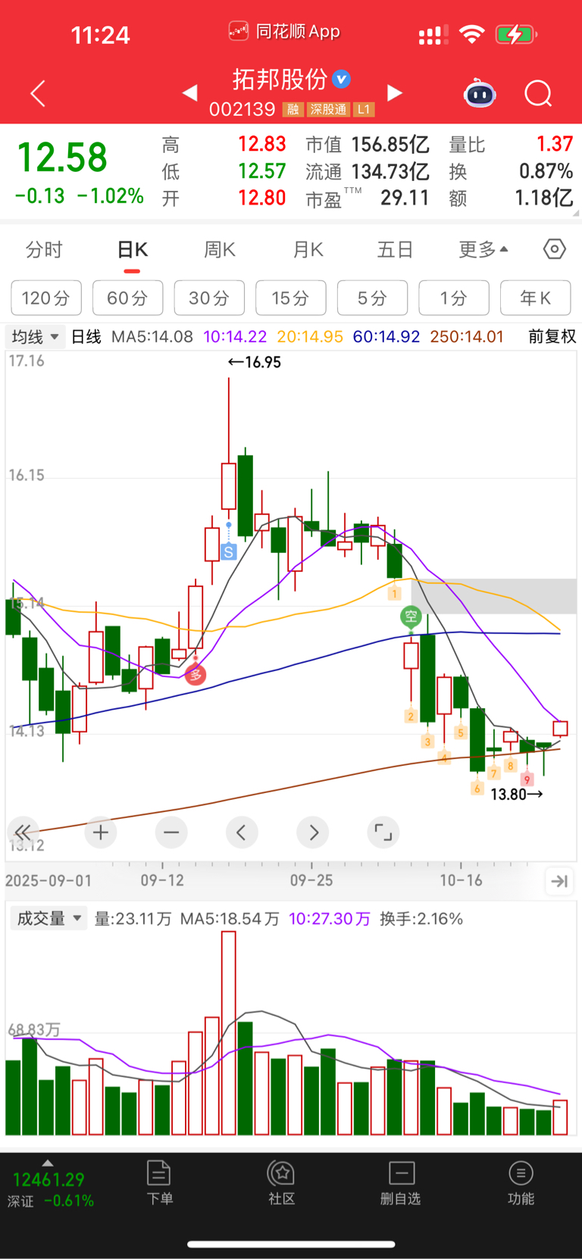Expand the 更多 period dropdown
The image size is (582, 1259).
click(483, 249)
